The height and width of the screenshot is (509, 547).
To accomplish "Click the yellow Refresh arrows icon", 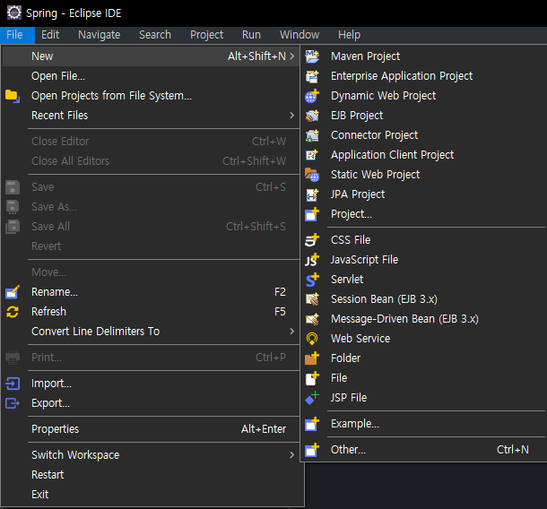I will (13, 312).
